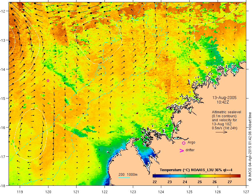This screenshot has width=252, height=194.
Task: Click the Argo legend circle symbol
Action: tap(184, 143)
